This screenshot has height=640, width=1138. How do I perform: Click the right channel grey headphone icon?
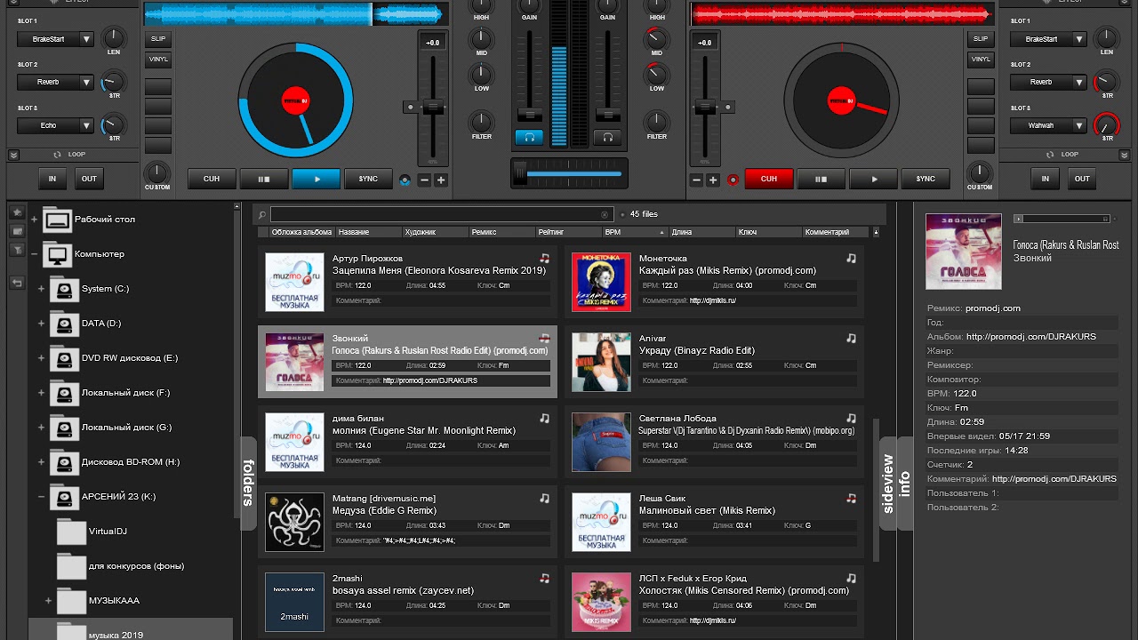(x=607, y=138)
